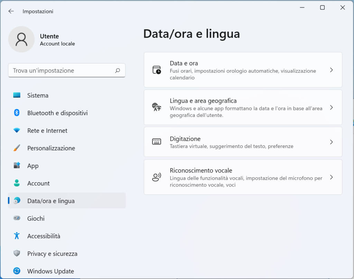Viewport: 354px width, 279px height.
Task: Click the user profile avatar picture
Action: point(21,39)
